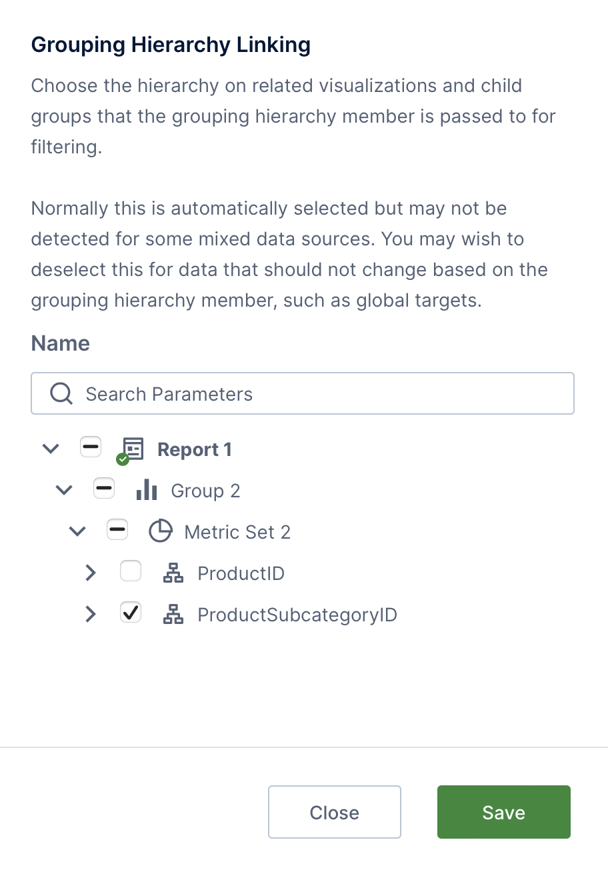Check the ProductID checkbox
Image resolution: width=612 pixels, height=872 pixels.
click(x=131, y=571)
